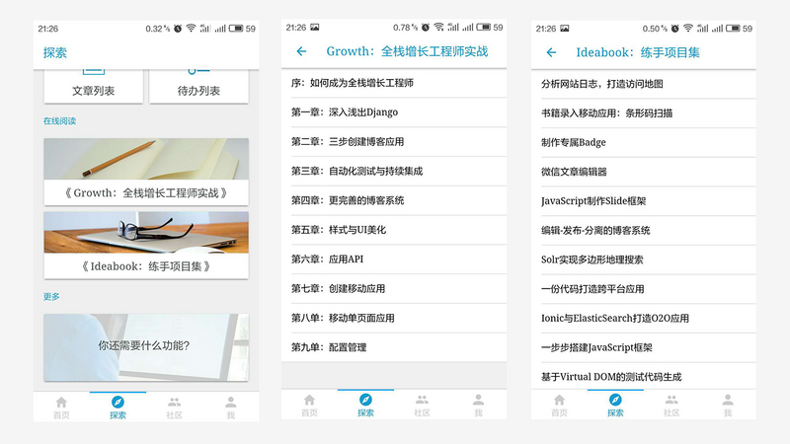Tap the Growth：全栈增长工程师实战 header title
The image size is (790, 444).
pos(407,51)
